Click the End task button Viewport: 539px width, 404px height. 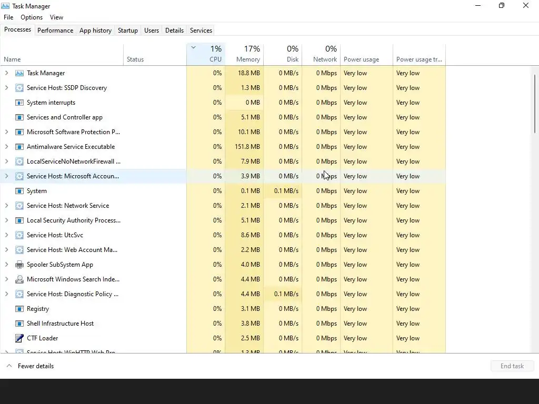(512, 366)
